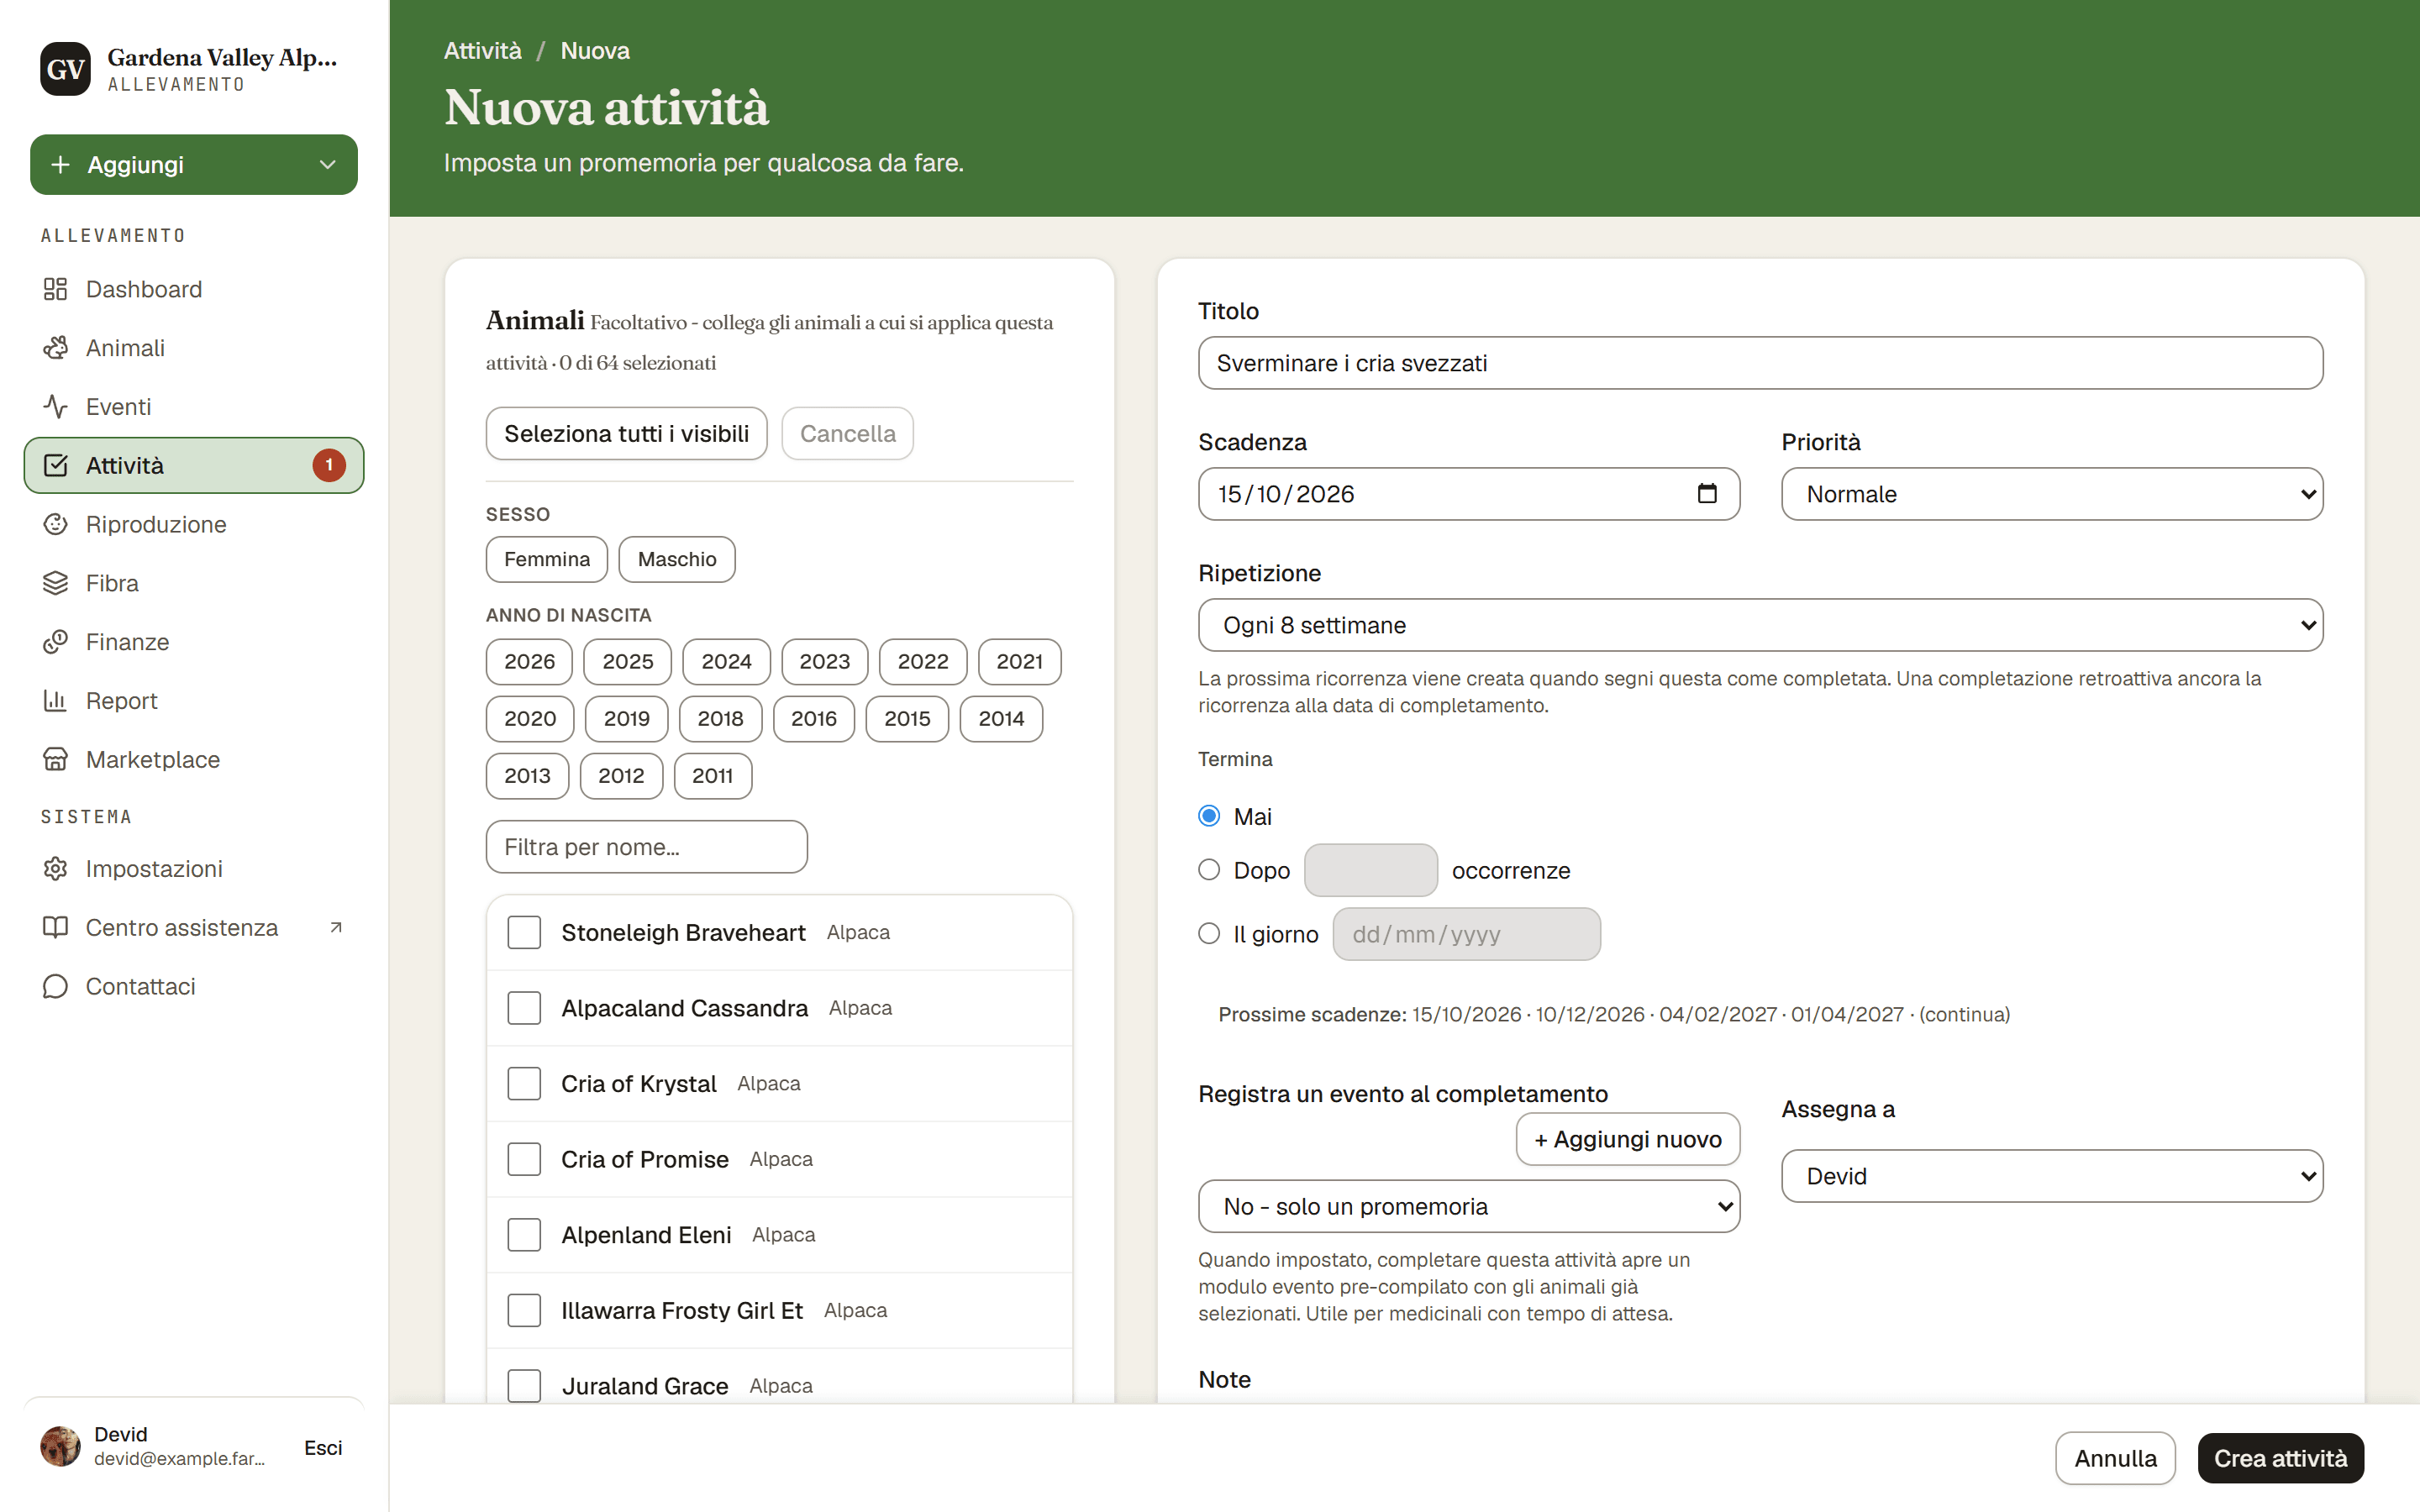Filter animals by Maschio
This screenshot has width=2420, height=1512.
click(677, 559)
